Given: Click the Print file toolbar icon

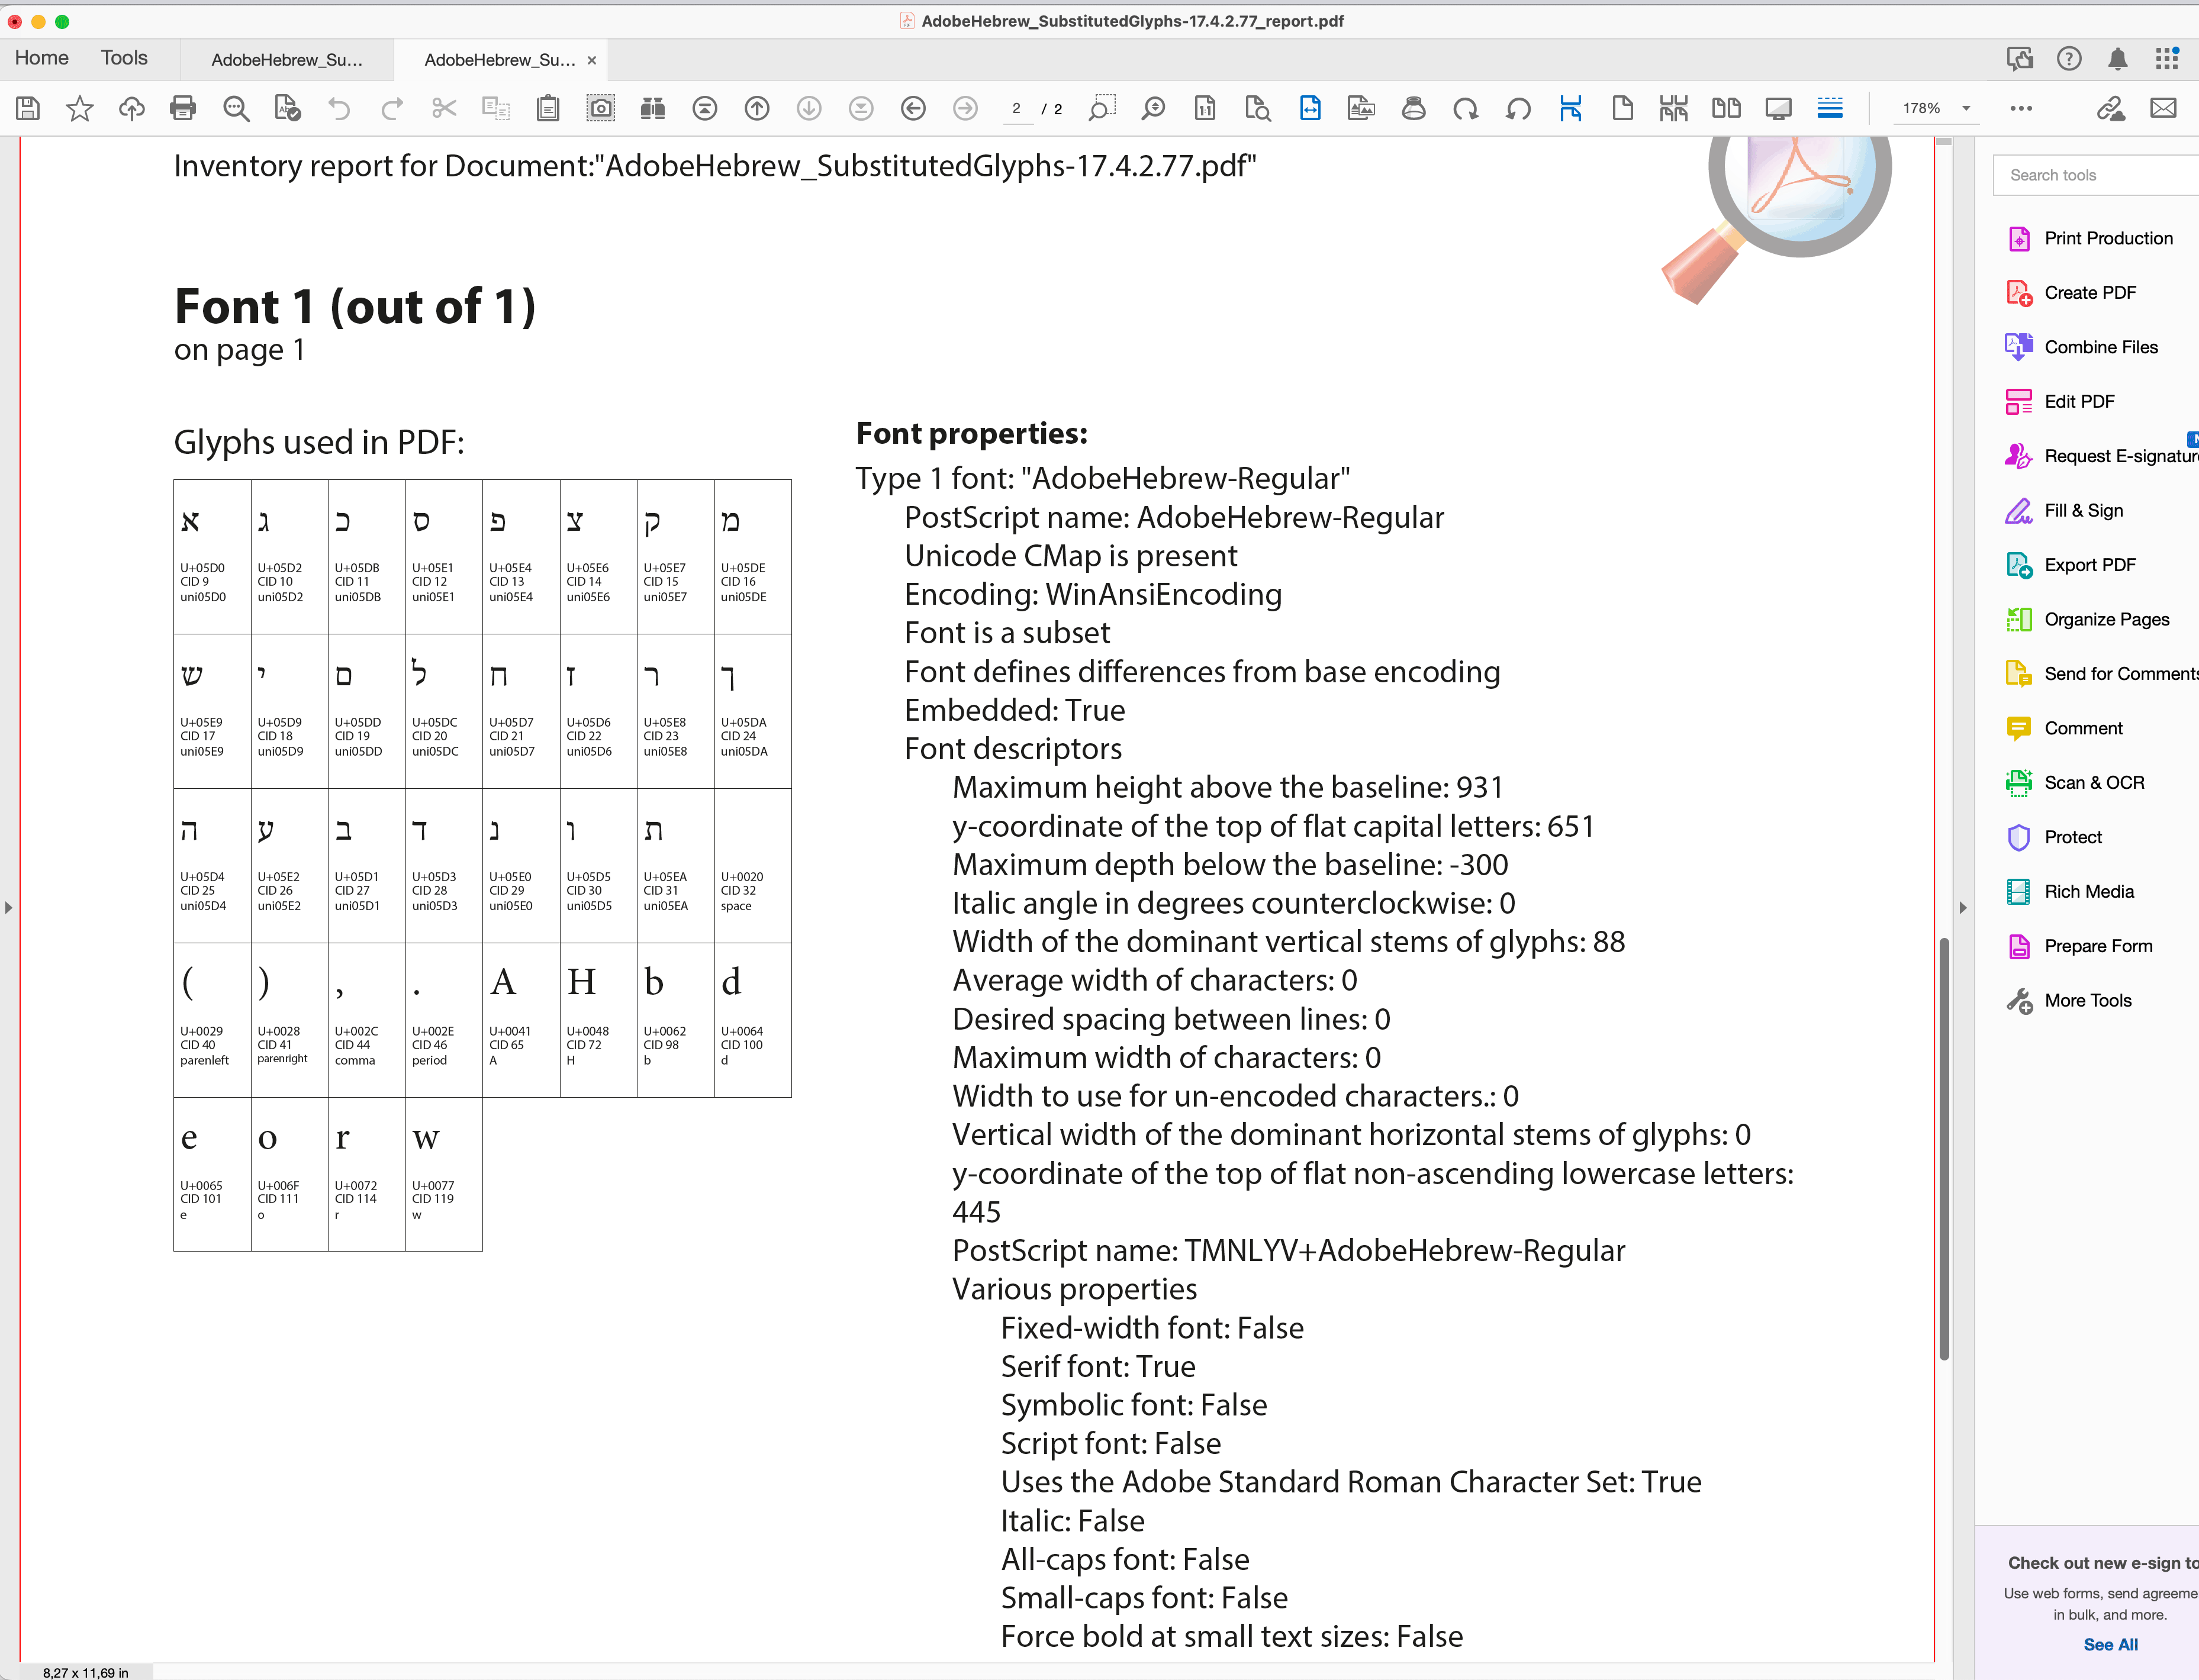Looking at the screenshot, I should (183, 108).
